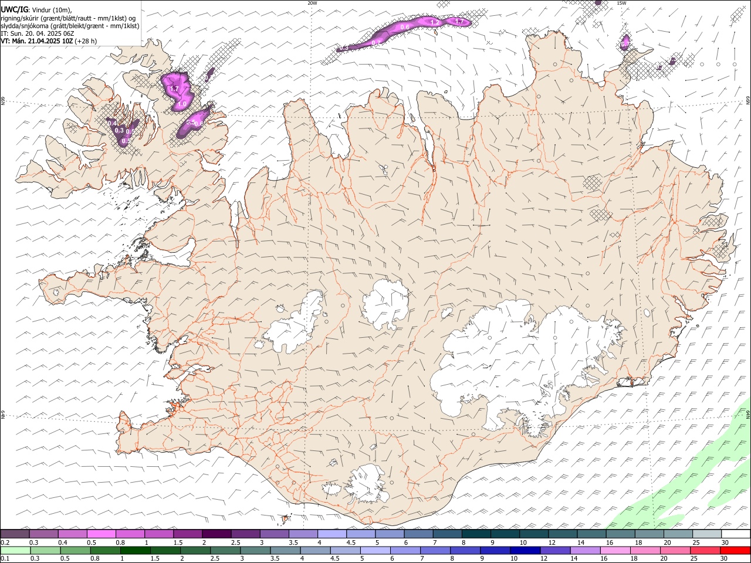Click the '1.0' snowfall value in the Westfjords
The height and width of the screenshot is (563, 751).
coord(182,104)
